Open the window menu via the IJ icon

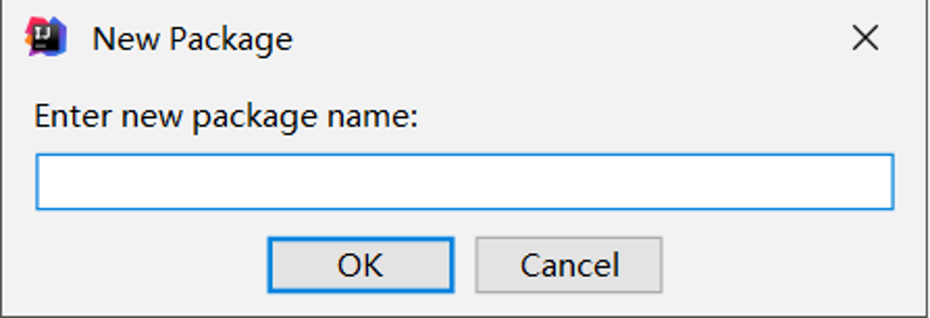point(46,37)
